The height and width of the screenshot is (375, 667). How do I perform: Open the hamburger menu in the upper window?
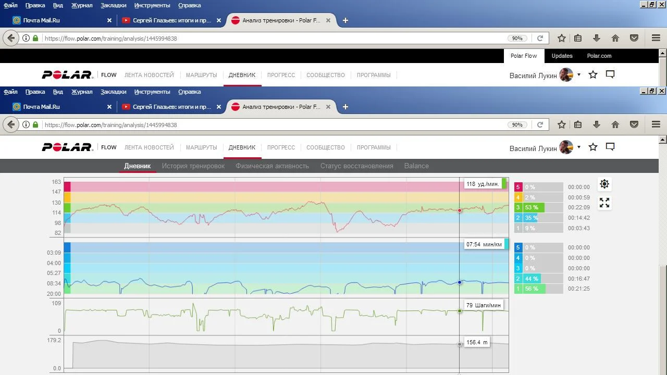[656, 39]
